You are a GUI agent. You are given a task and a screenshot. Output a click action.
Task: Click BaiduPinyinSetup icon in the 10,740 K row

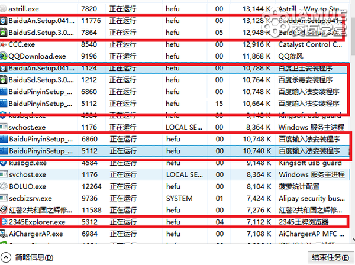tap(4, 151)
